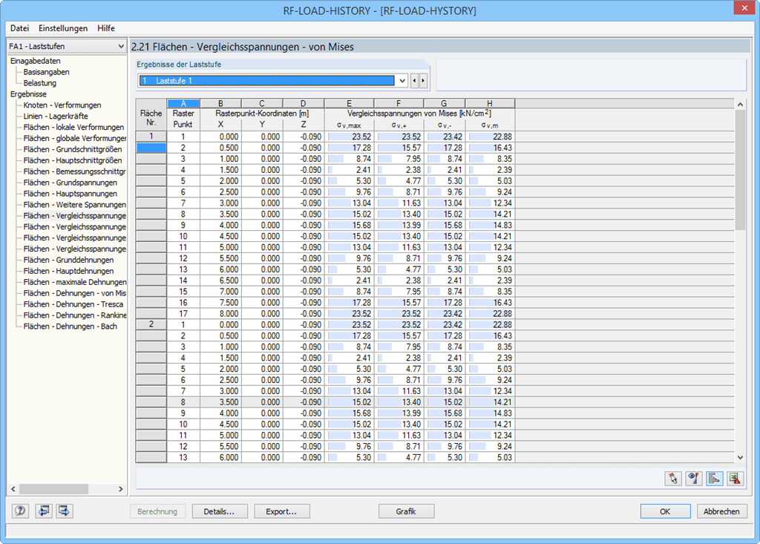Click the eye view-mode icon below table
The width and height of the screenshot is (760, 544).
pyautogui.click(x=694, y=479)
